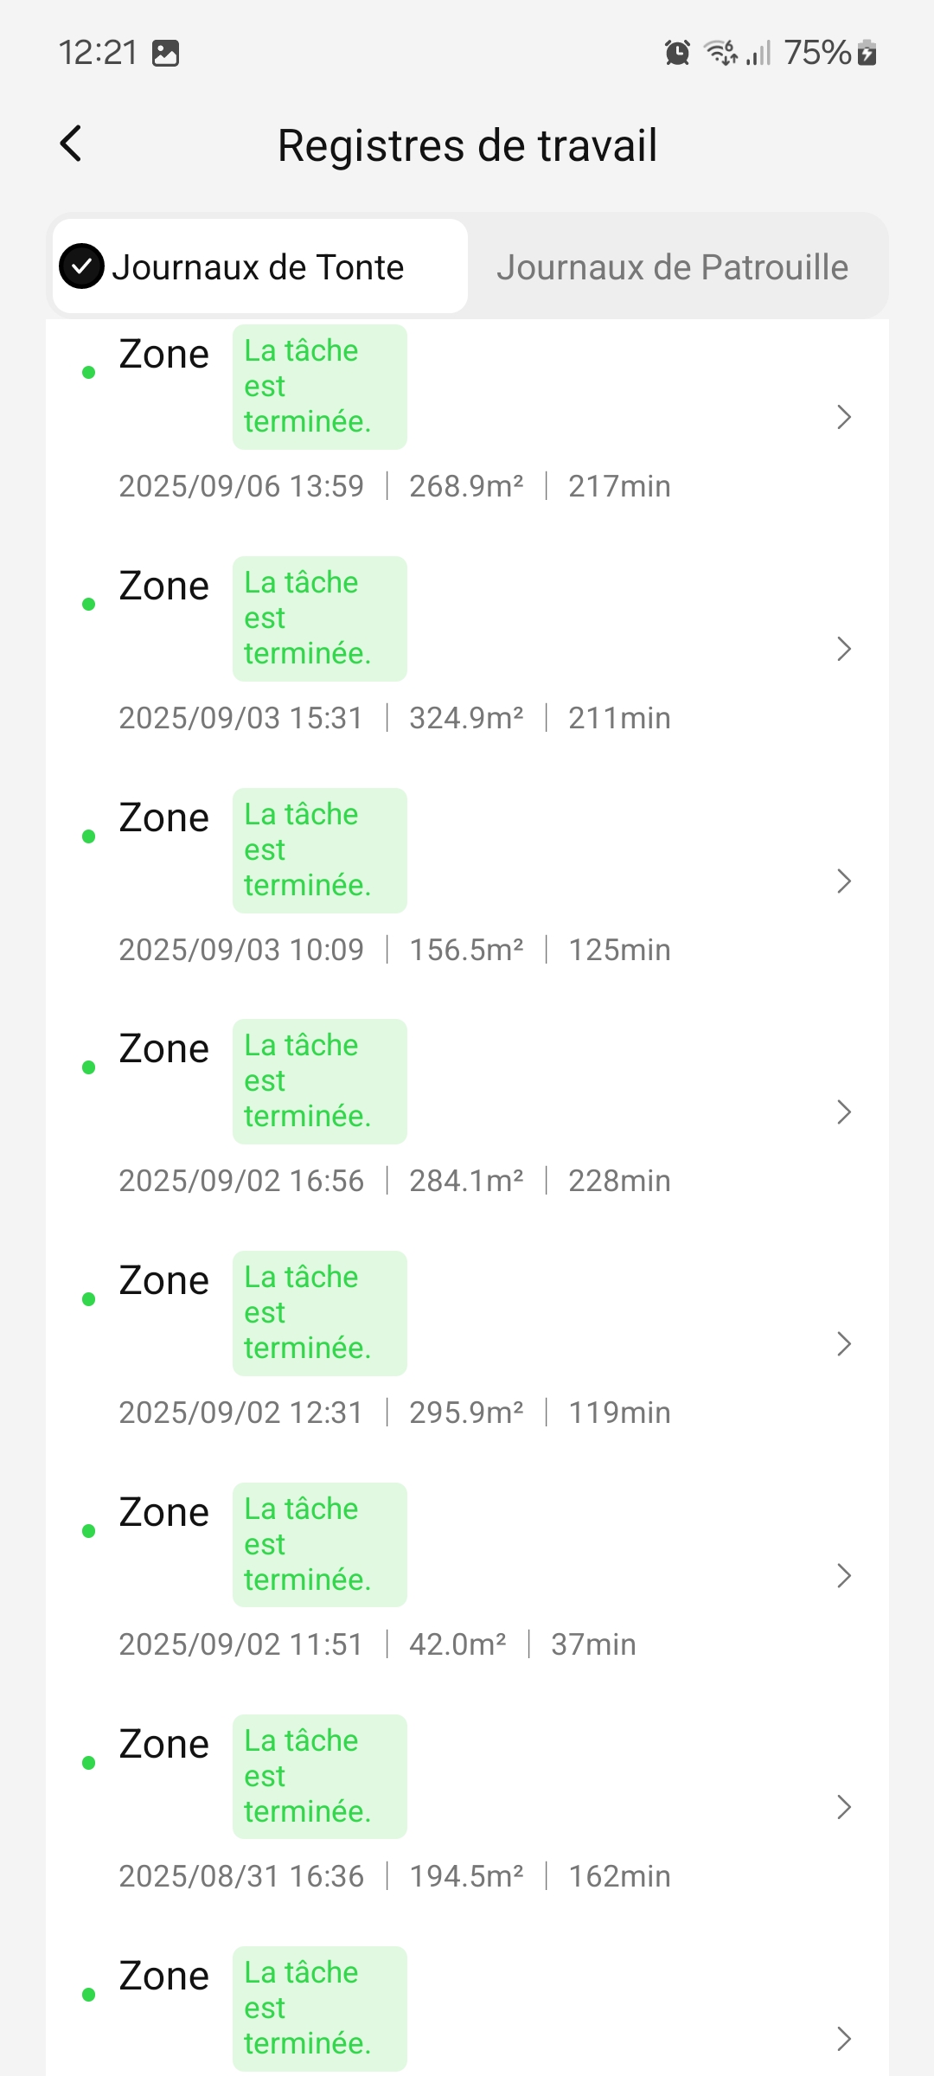Tap the alarm clock status icon
The width and height of the screenshot is (934, 2076).
[677, 53]
